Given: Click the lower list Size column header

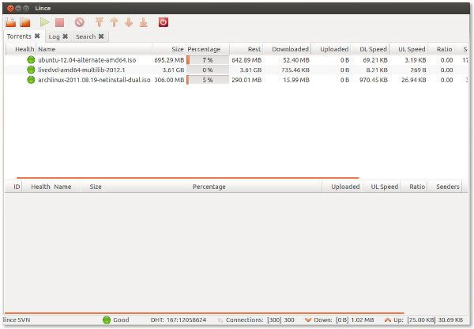Looking at the screenshot, I should click(96, 187).
